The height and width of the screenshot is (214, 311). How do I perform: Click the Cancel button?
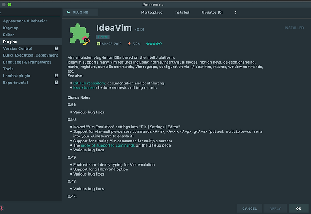coord(249,208)
